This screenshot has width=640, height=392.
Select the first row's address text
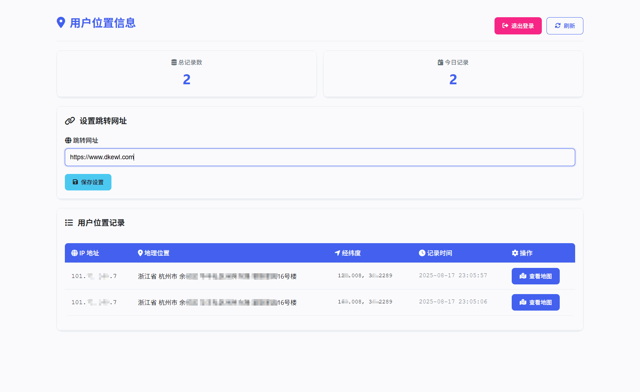pyautogui.click(x=217, y=276)
